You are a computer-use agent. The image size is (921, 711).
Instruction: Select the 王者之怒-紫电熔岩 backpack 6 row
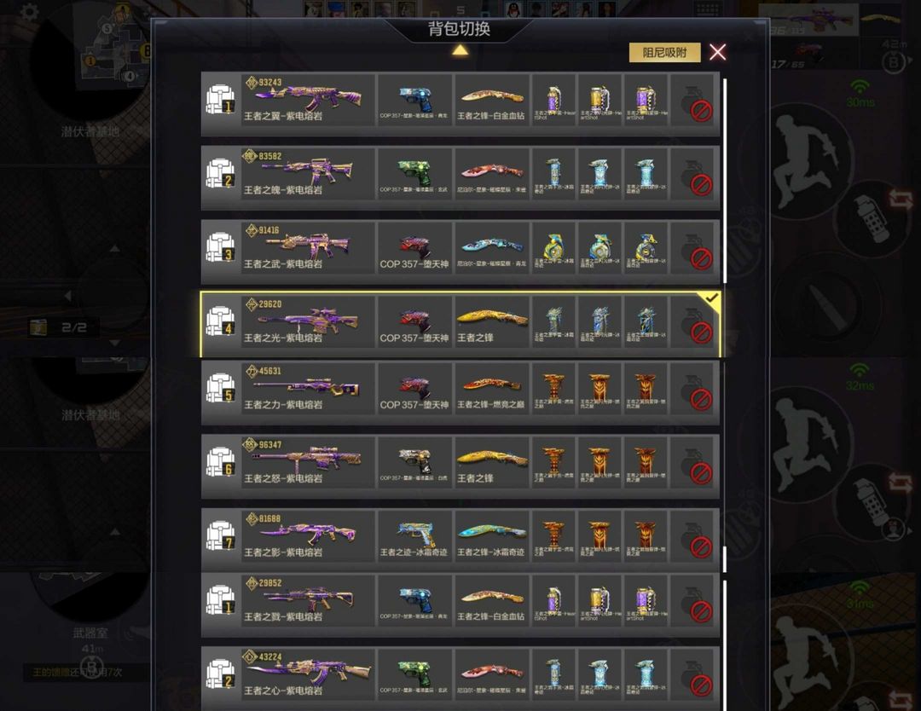click(460, 467)
